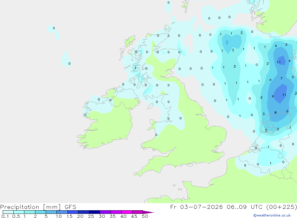Select the legend label '50'
The width and height of the screenshot is (297, 218).
[145, 216]
